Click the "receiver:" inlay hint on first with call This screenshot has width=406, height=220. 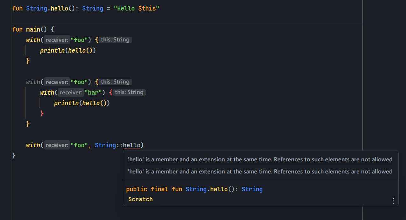click(x=57, y=40)
